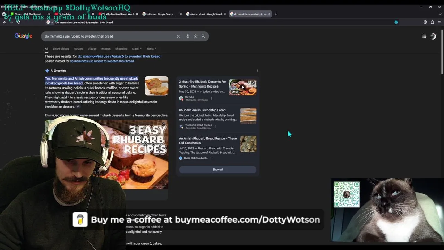This screenshot has height=250, width=444.
Task: Open options for Friendship Bread Kitchen result
Action: 215,126
